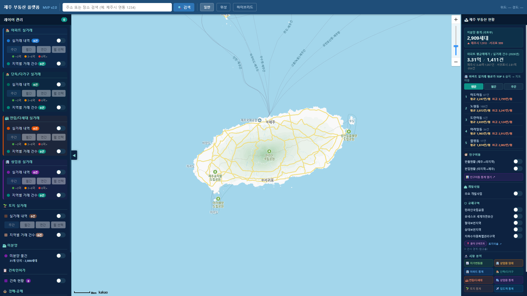The image size is (527, 296).
Task: Turn on 주요 개발사업 toggle
Action: click(x=518, y=194)
